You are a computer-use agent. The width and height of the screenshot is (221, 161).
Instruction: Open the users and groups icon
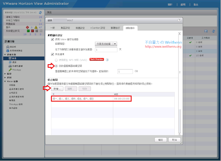pos(8,50)
